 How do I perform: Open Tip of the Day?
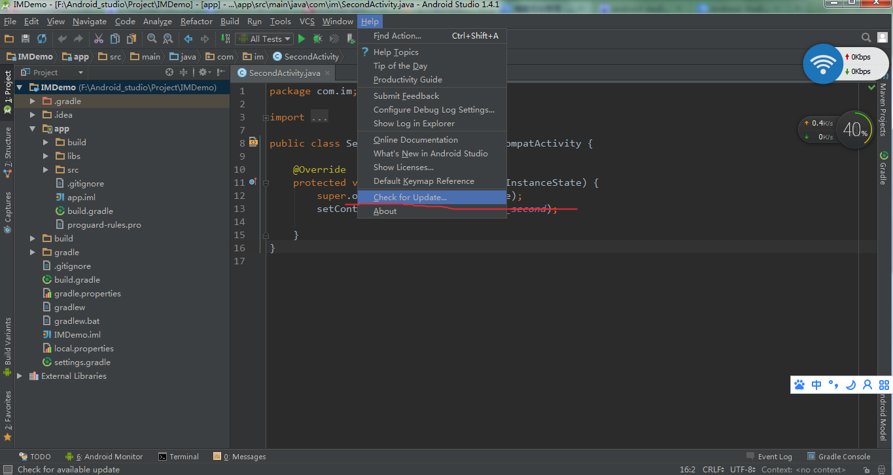pyautogui.click(x=432, y=66)
